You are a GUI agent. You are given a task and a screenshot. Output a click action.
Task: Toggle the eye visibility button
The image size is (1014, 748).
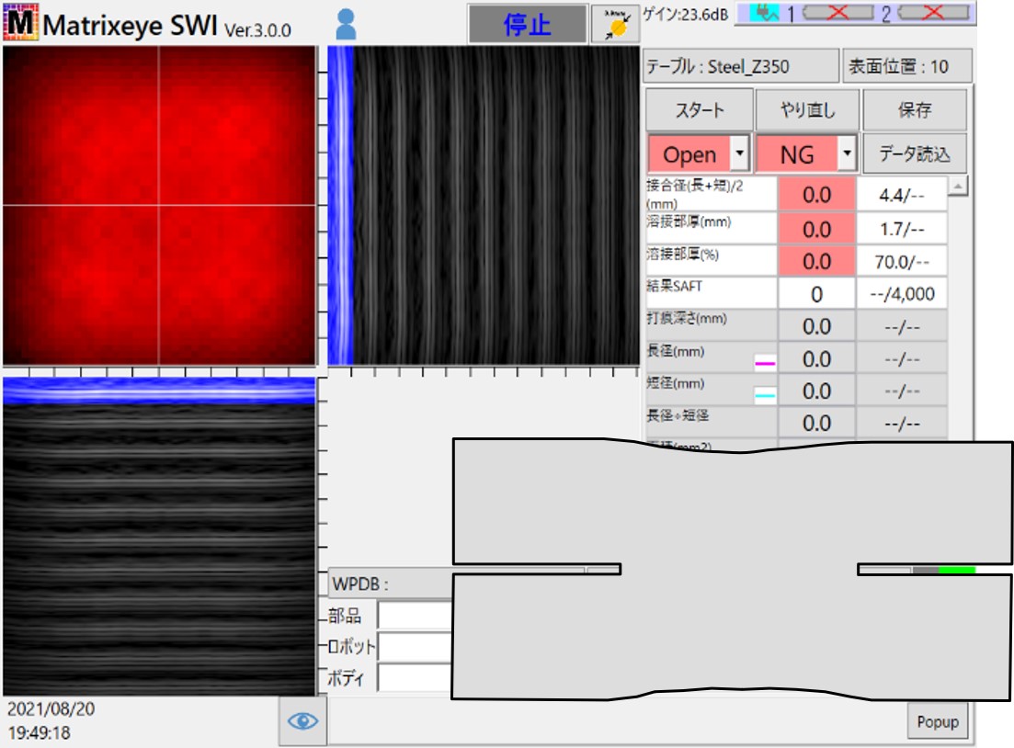click(302, 720)
